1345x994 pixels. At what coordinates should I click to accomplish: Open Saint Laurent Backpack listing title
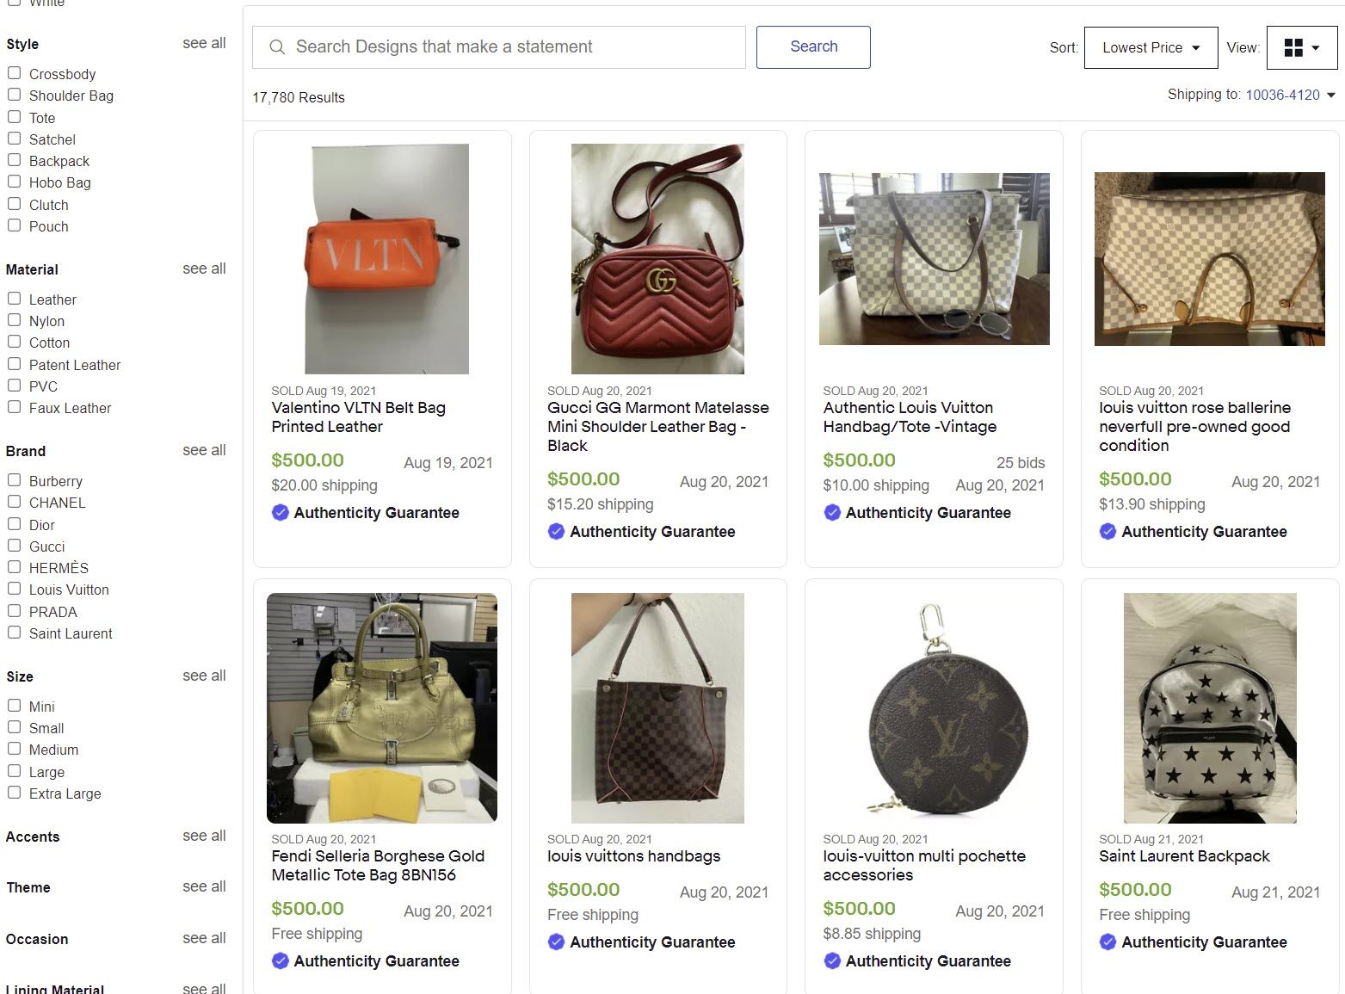[x=1184, y=856]
